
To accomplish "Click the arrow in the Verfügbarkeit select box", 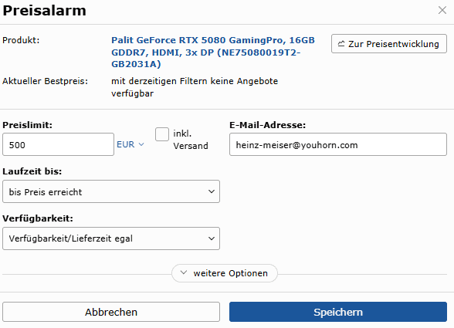I will [x=212, y=238].
